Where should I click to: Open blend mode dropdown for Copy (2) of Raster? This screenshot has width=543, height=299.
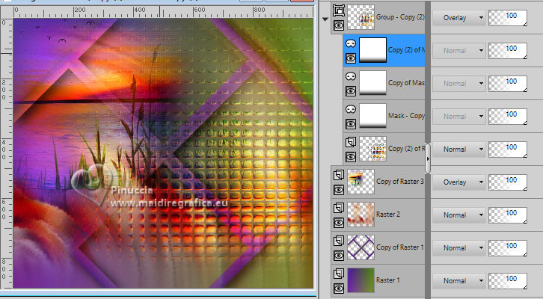[459, 149]
